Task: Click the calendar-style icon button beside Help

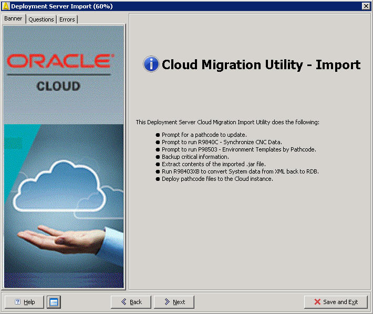Action: pyautogui.click(x=54, y=302)
